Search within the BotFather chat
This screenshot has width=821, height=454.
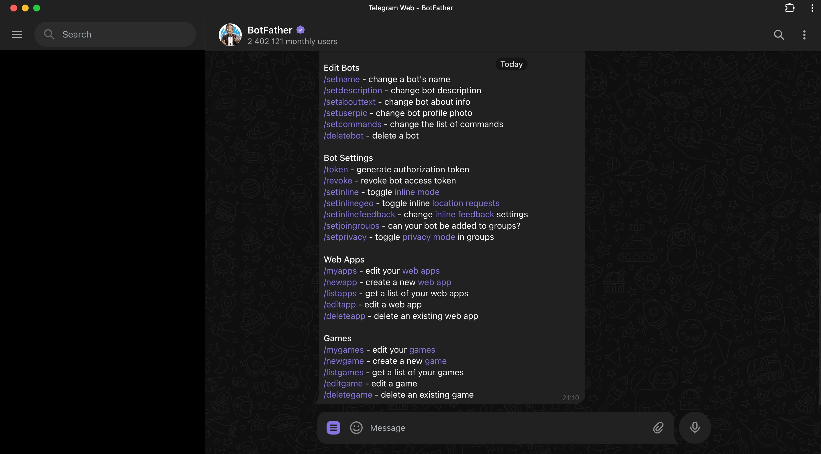coord(779,35)
